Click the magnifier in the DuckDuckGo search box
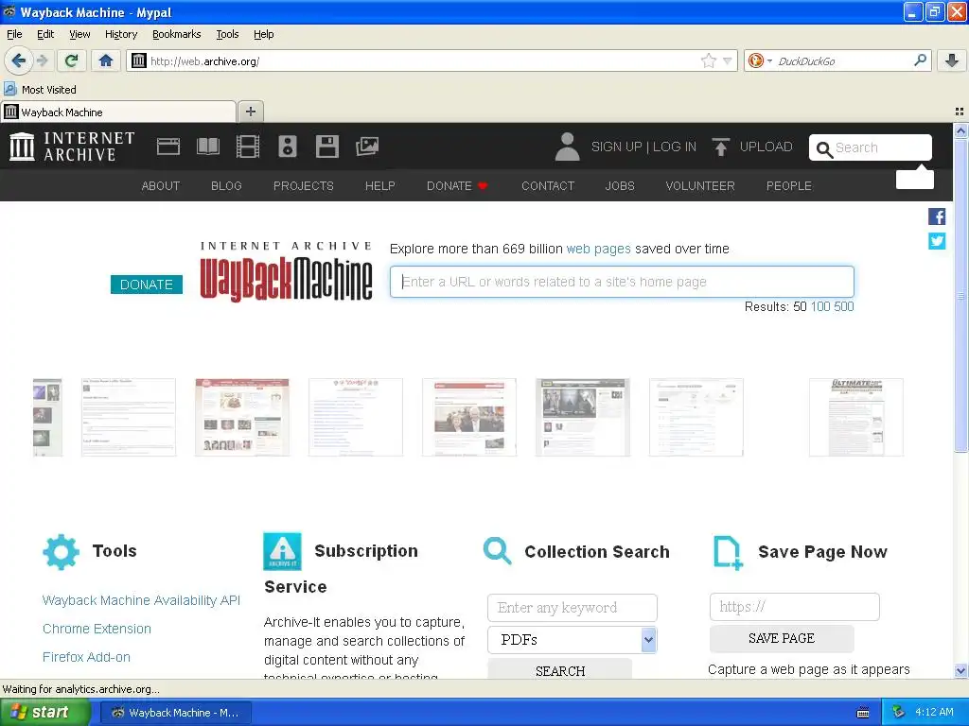This screenshot has height=726, width=969. point(920,60)
